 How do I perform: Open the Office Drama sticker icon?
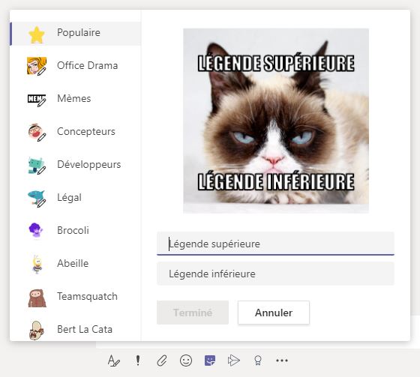pos(37,66)
